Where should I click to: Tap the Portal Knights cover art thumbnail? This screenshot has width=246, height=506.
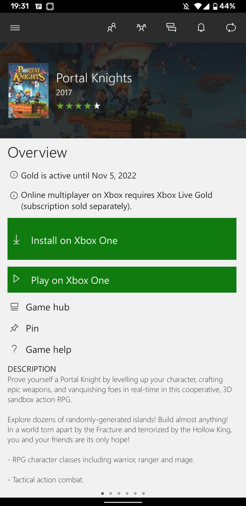click(28, 90)
